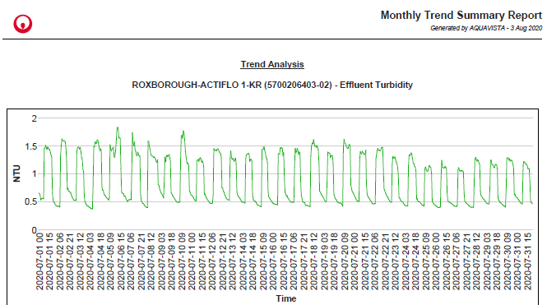This screenshot has height=305, width=547.
Task: Click the underlined 'Trend Analysis' title
Action: (x=272, y=64)
